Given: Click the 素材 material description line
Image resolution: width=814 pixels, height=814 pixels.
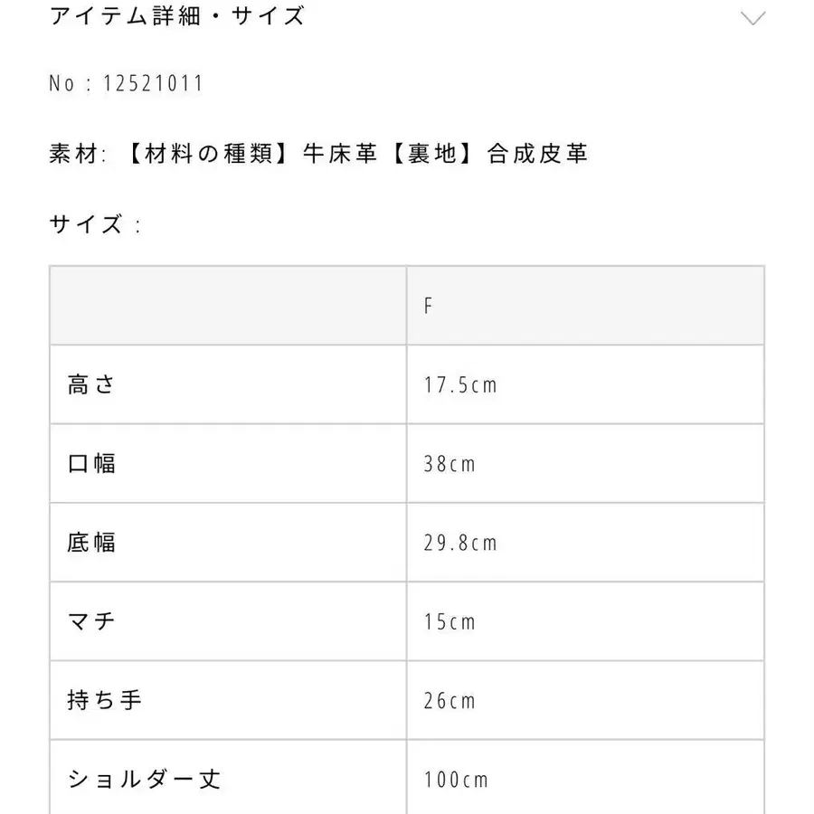Looking at the screenshot, I should coord(318,154).
